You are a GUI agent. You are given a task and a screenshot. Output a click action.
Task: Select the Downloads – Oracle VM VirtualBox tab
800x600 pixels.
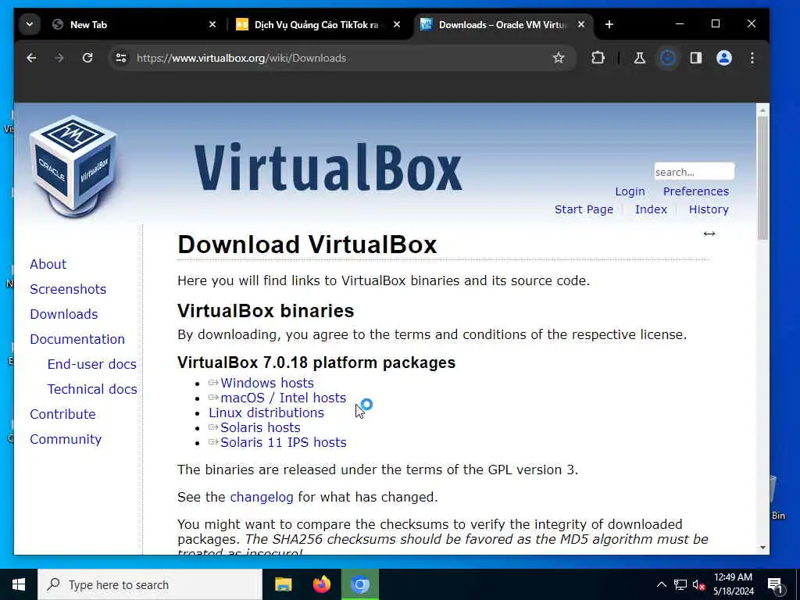click(502, 24)
